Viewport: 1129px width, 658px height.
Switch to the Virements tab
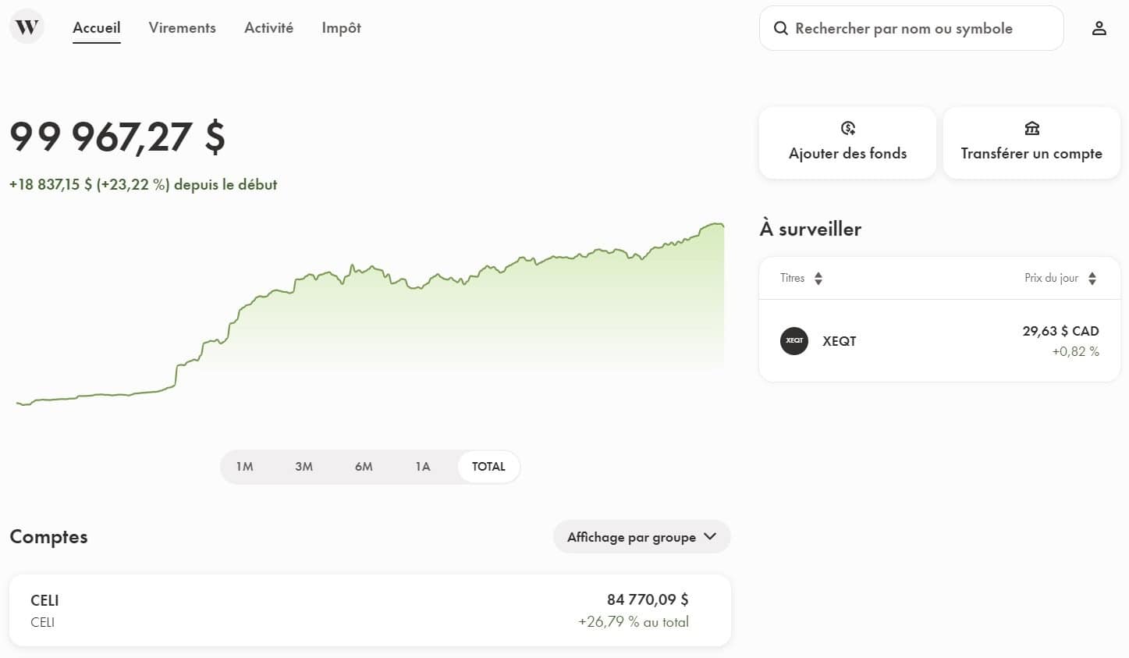pyautogui.click(x=181, y=28)
